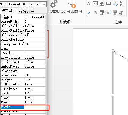
Task: Insert a Scroll Bar control
Action: (x=121, y=4)
